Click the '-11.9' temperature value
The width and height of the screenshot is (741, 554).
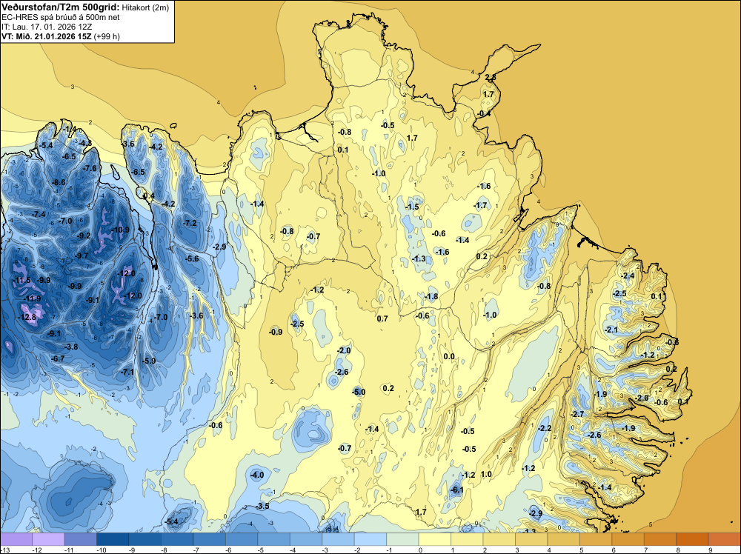pyautogui.click(x=32, y=298)
